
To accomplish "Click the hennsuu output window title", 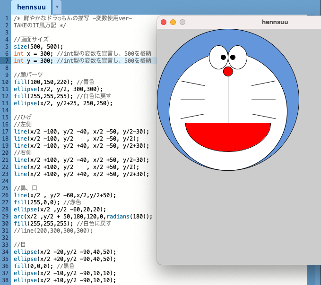I will pyautogui.click(x=275, y=22).
